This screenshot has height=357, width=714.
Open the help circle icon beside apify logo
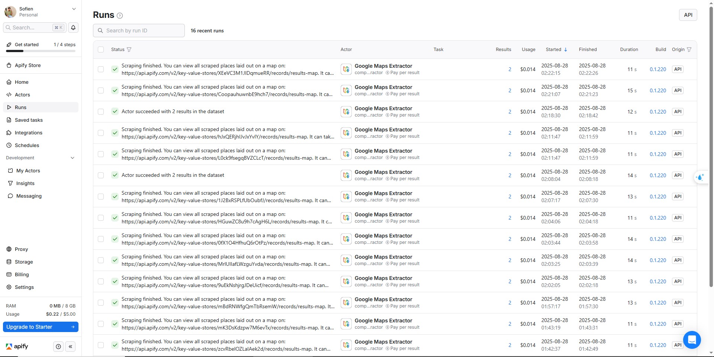58,347
